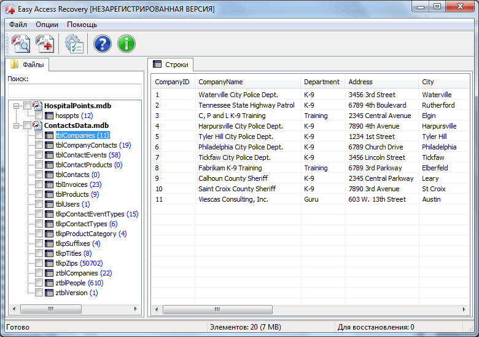The height and width of the screenshot is (337, 479).
Task: Click the table icon beside tlkpZips
Action: coord(49,263)
